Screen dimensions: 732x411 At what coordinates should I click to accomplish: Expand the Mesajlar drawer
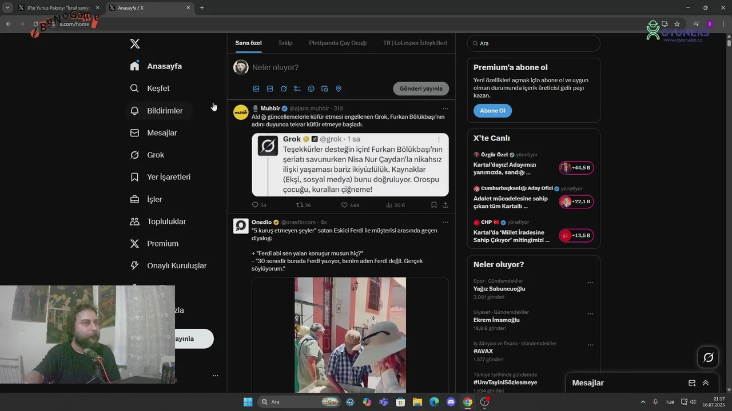coord(706,383)
